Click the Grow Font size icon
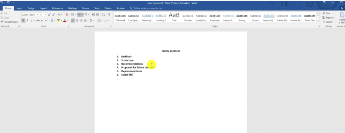This screenshot has height=133, width=345. tap(49, 15)
